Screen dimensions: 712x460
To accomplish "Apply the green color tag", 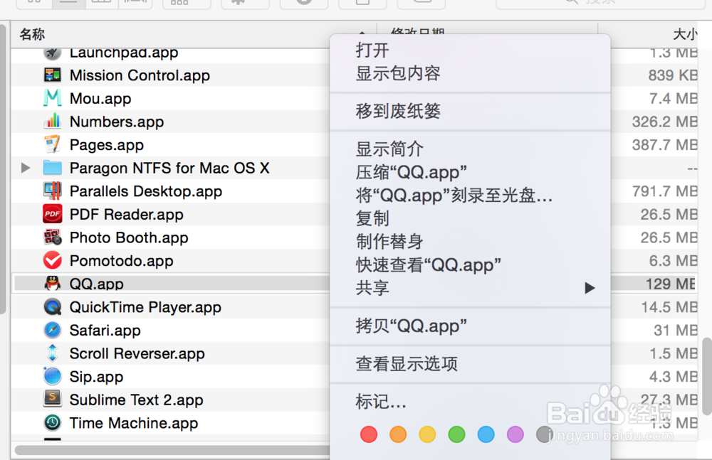I will tap(456, 434).
